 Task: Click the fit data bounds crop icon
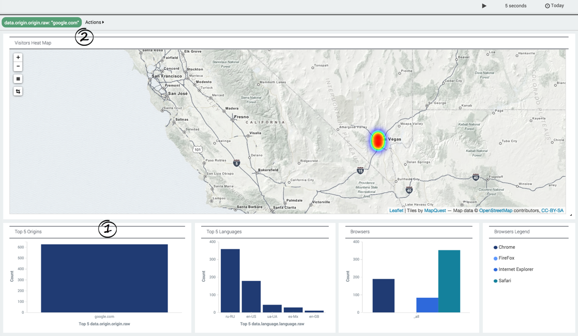pyautogui.click(x=18, y=91)
